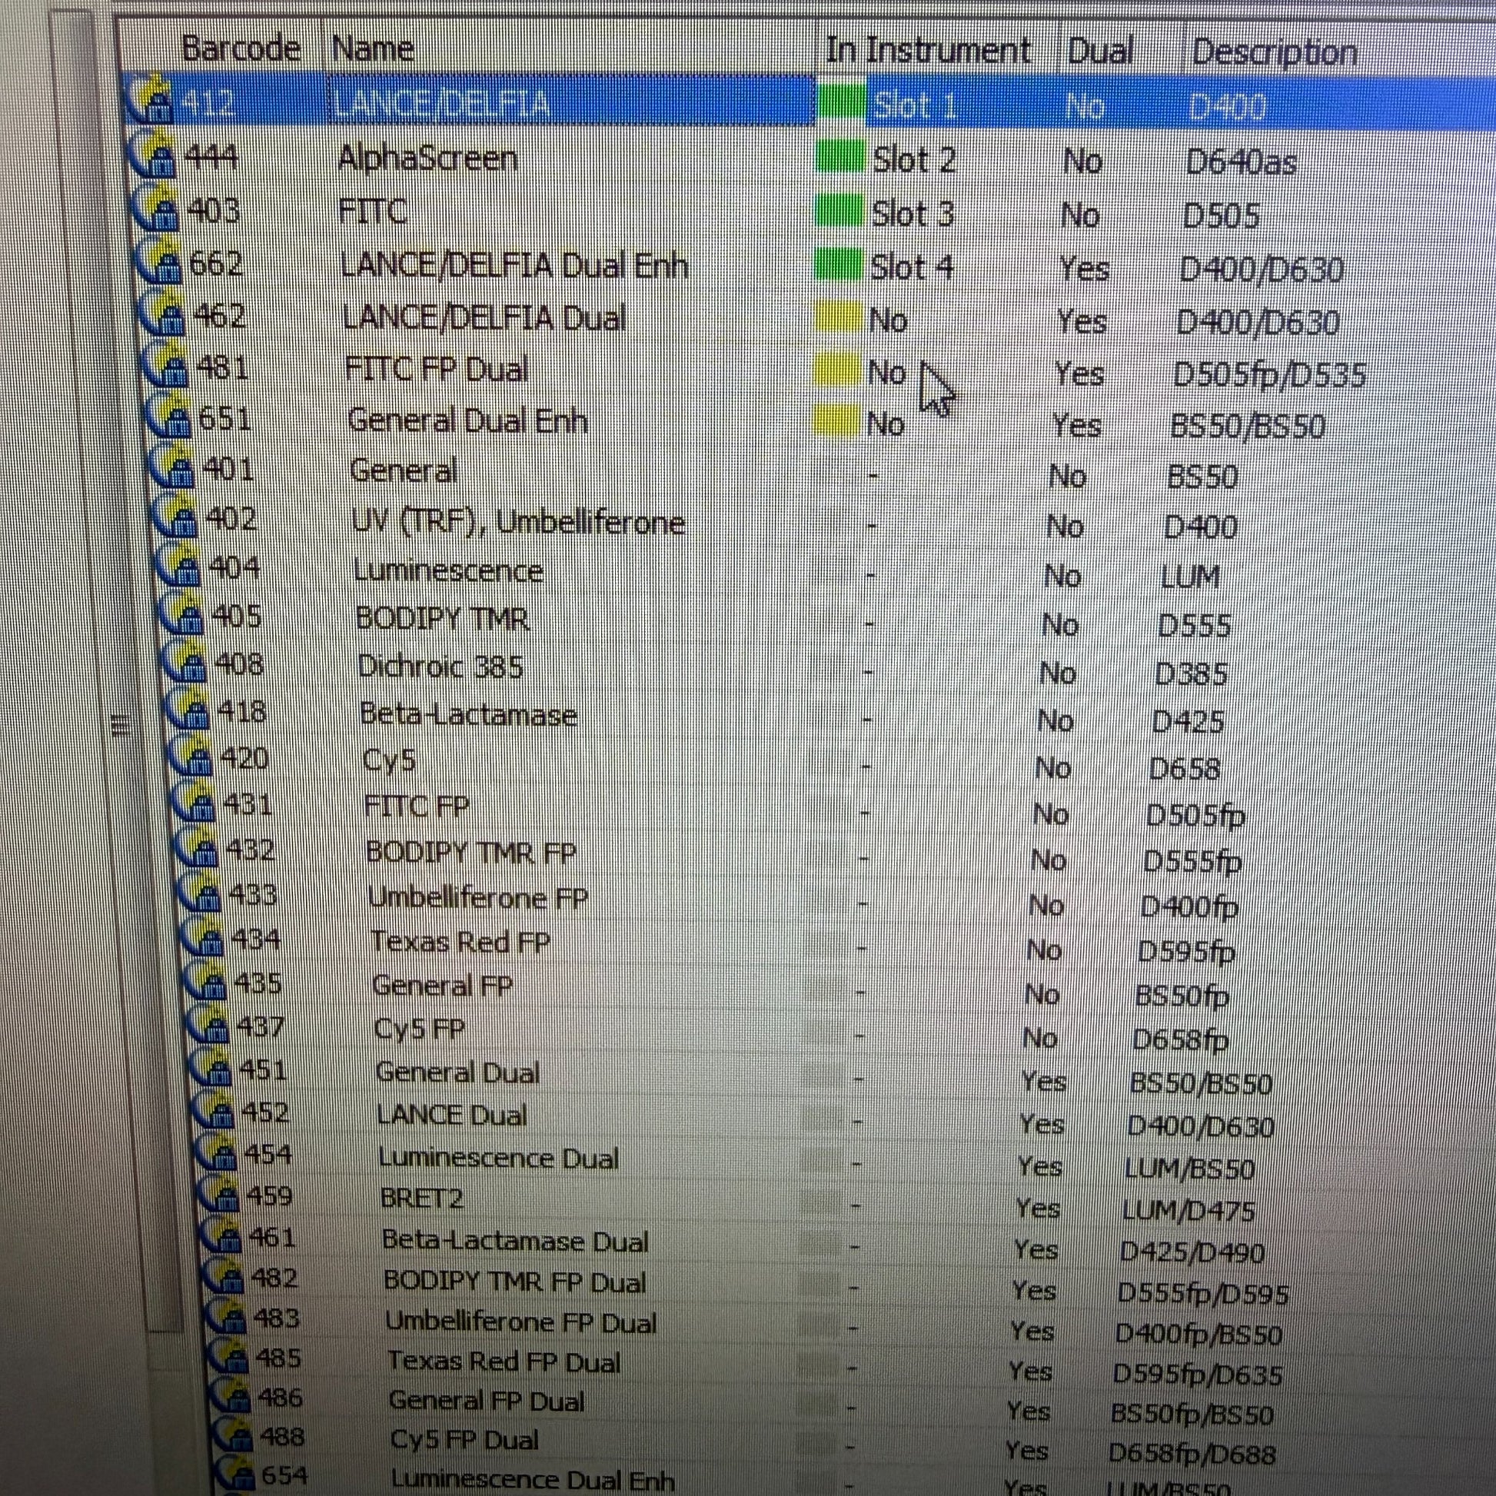This screenshot has height=1496, width=1496.
Task: Sort by the Name column header
Action: [372, 48]
